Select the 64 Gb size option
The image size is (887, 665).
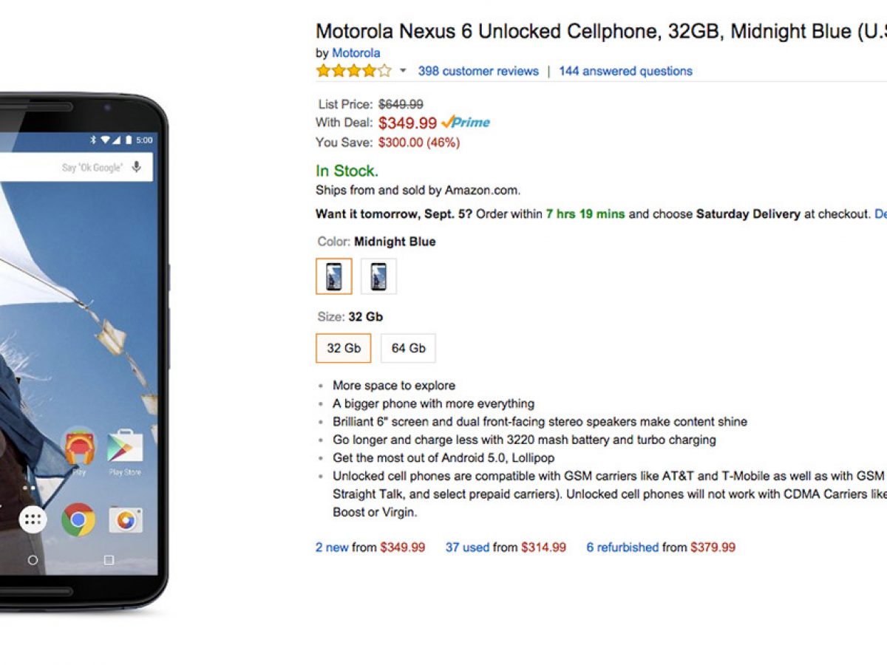click(x=408, y=348)
